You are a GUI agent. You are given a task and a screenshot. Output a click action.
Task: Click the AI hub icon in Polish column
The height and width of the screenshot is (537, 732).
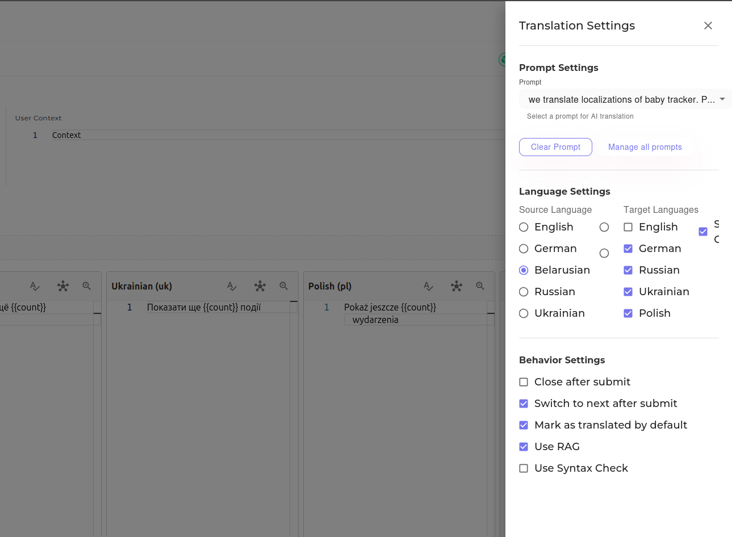tap(457, 286)
